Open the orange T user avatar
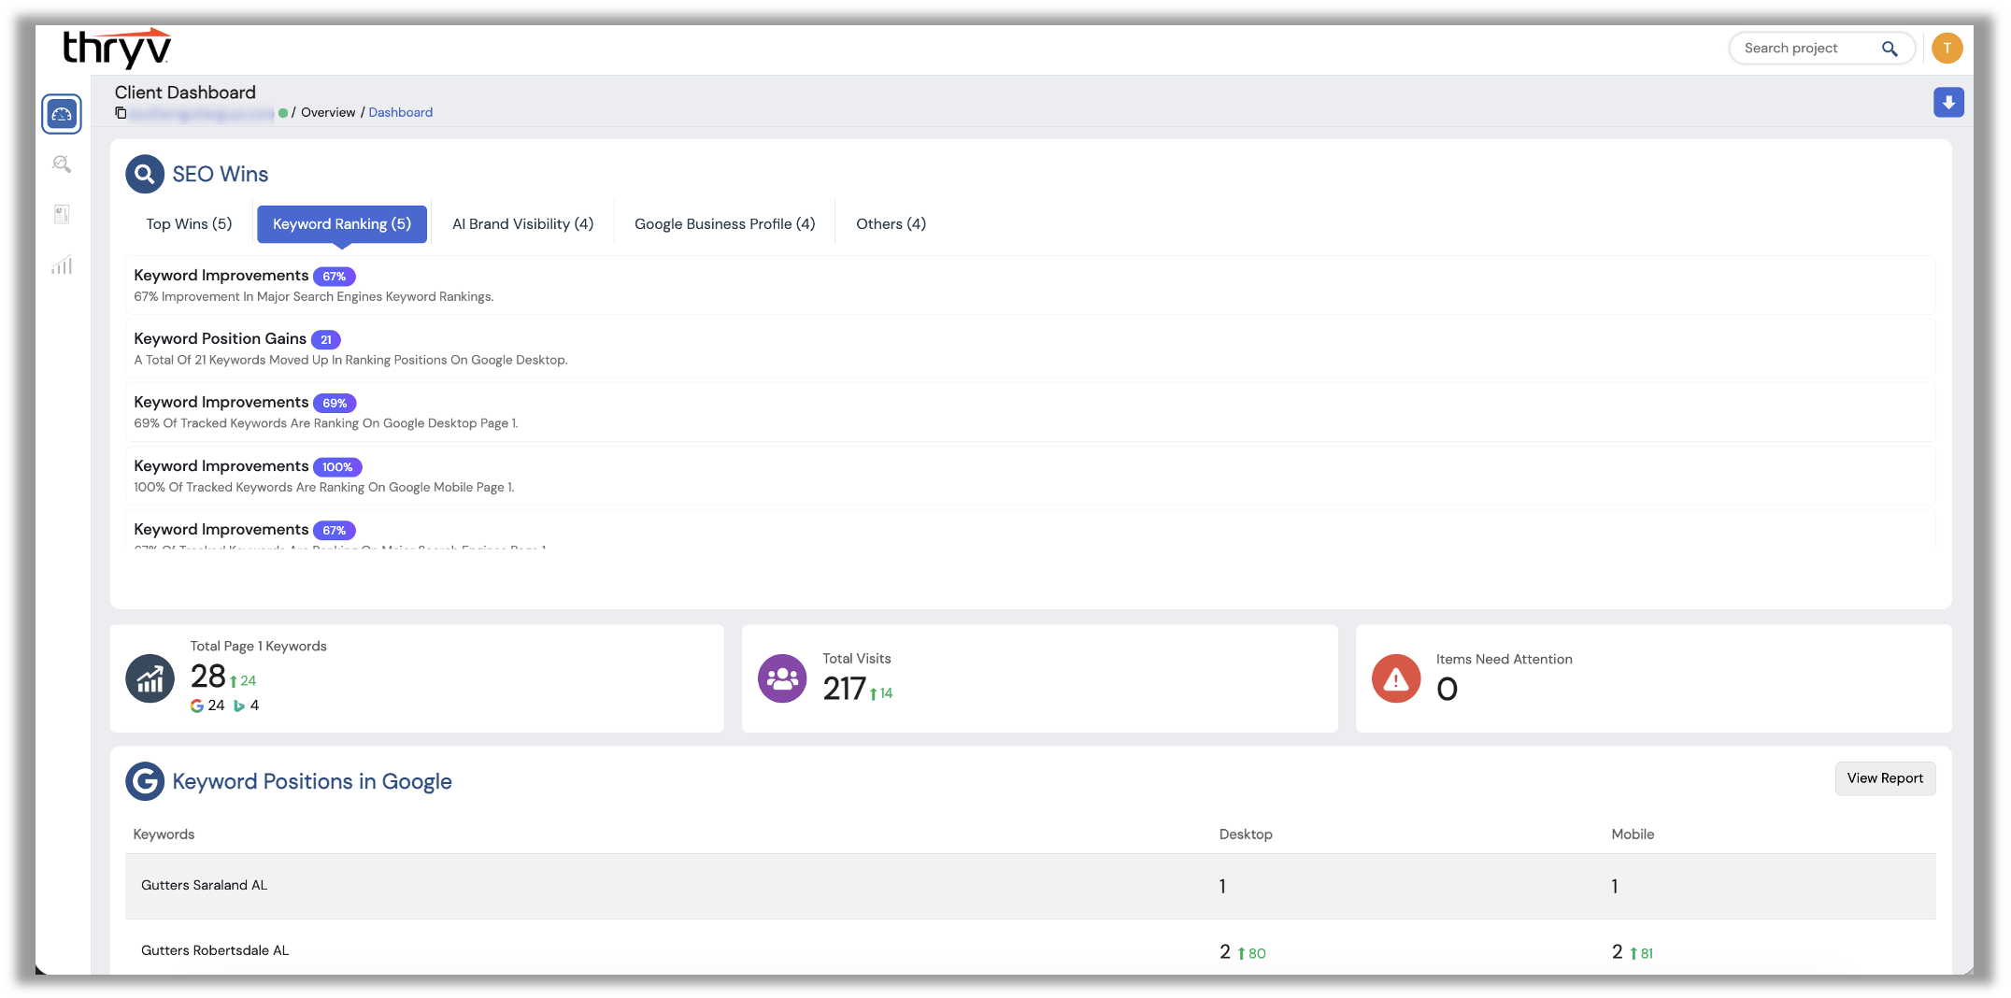 pos(1947,48)
